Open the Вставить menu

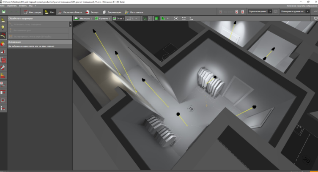pyautogui.click(x=23, y=5)
